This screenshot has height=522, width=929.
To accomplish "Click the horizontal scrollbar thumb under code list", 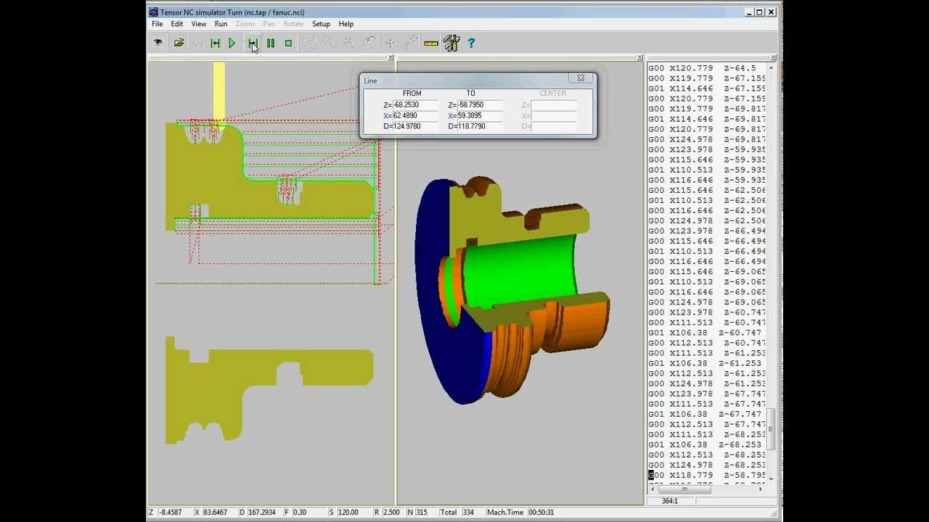I will (x=684, y=489).
